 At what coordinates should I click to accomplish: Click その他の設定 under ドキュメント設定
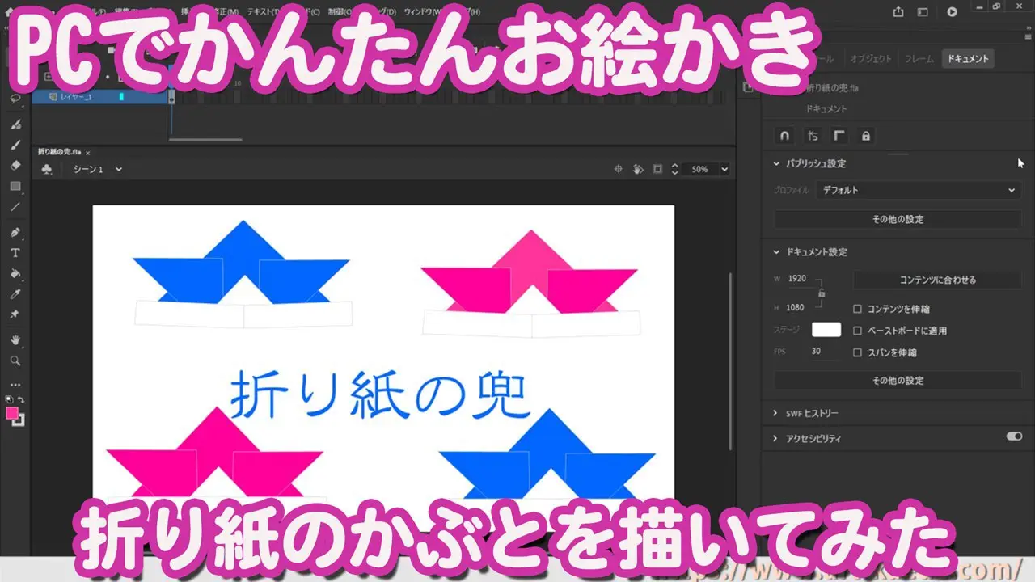(898, 380)
